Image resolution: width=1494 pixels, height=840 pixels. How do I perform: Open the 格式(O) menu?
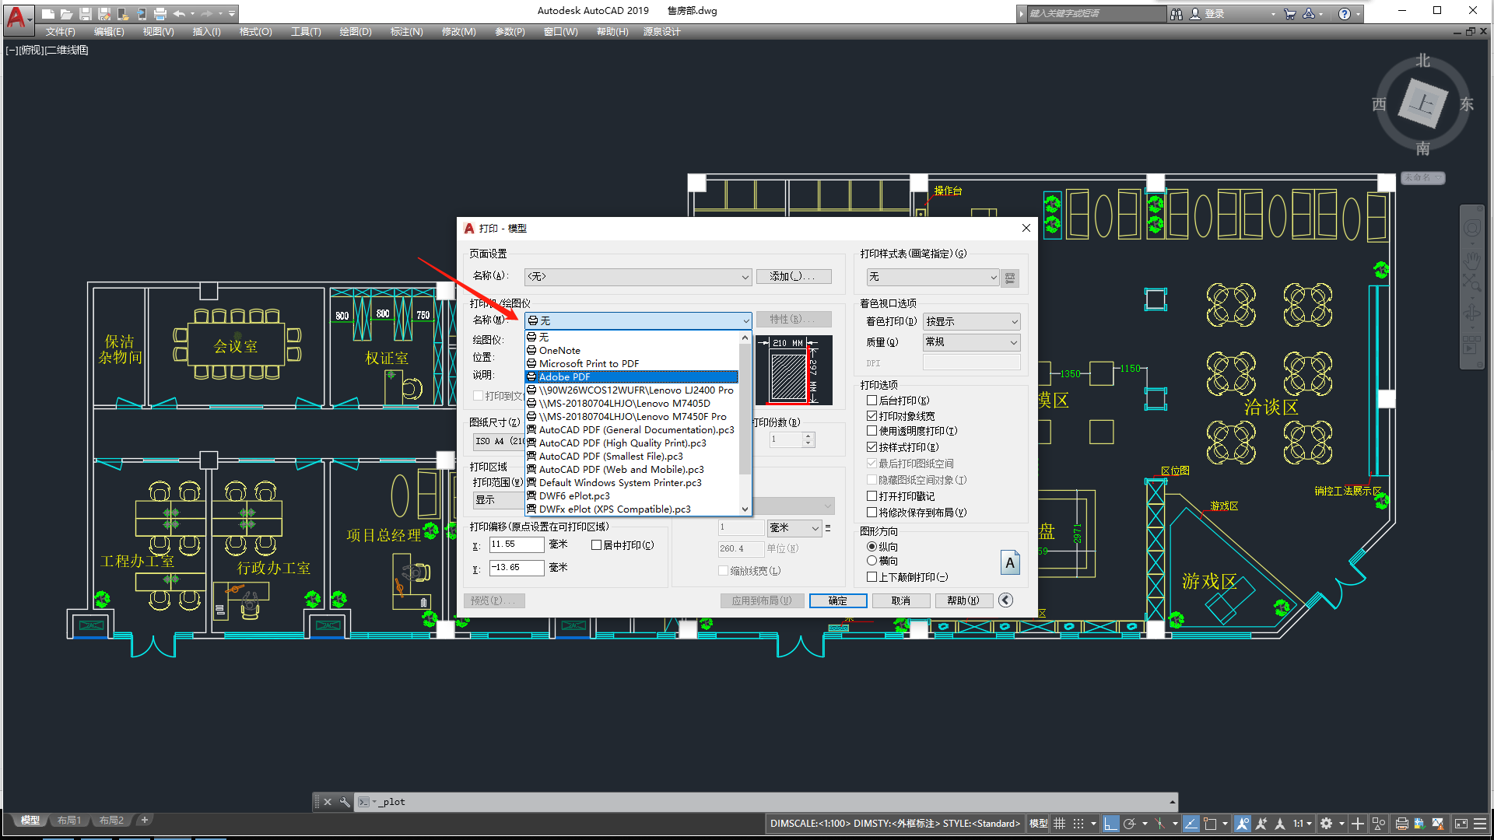pos(255,32)
